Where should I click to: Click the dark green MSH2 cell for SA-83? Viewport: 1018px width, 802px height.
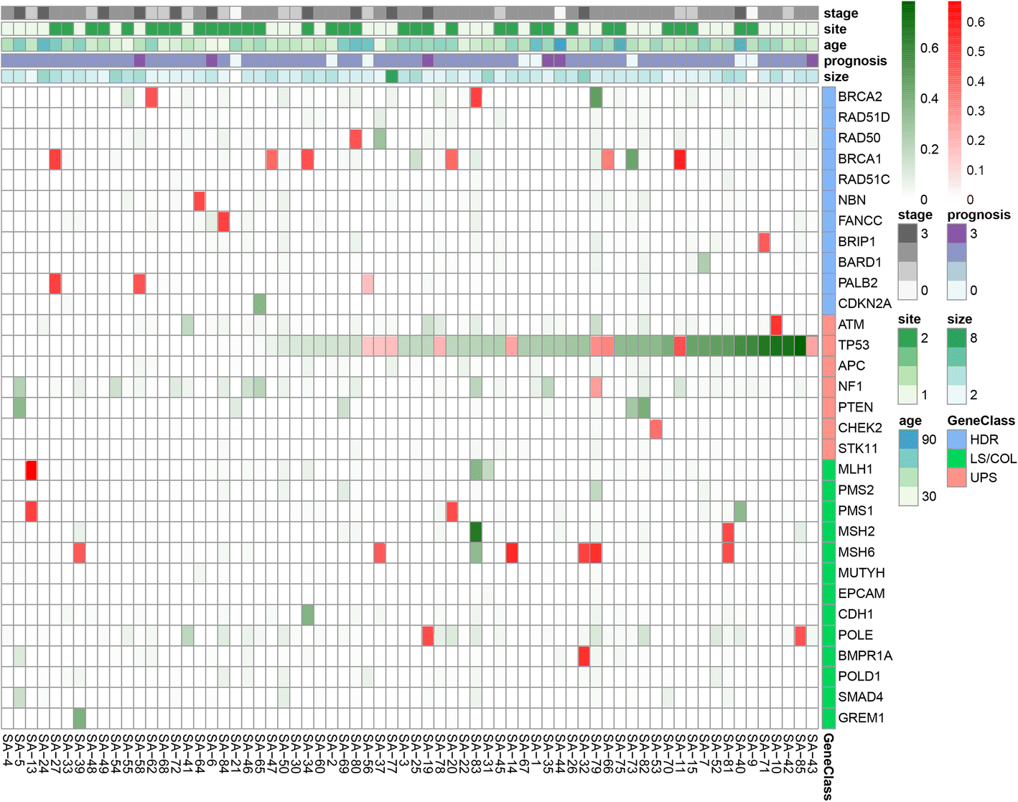(x=475, y=532)
